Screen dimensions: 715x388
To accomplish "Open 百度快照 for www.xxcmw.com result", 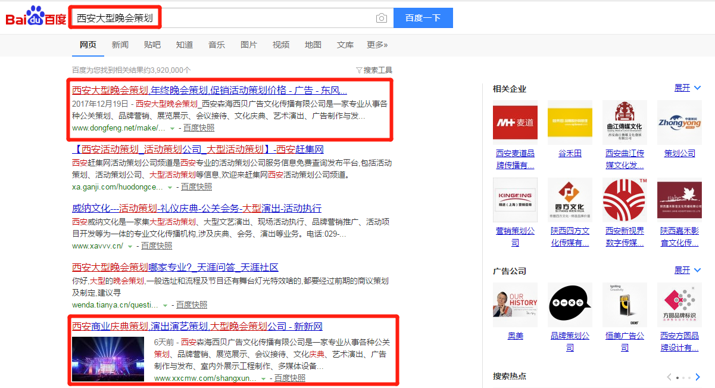I will [x=290, y=378].
